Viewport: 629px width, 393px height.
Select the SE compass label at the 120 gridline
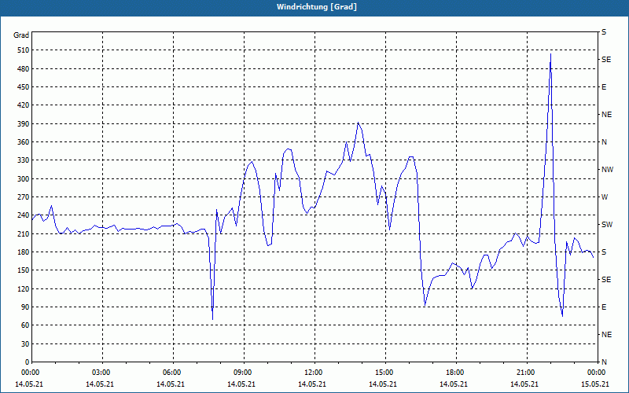point(606,280)
